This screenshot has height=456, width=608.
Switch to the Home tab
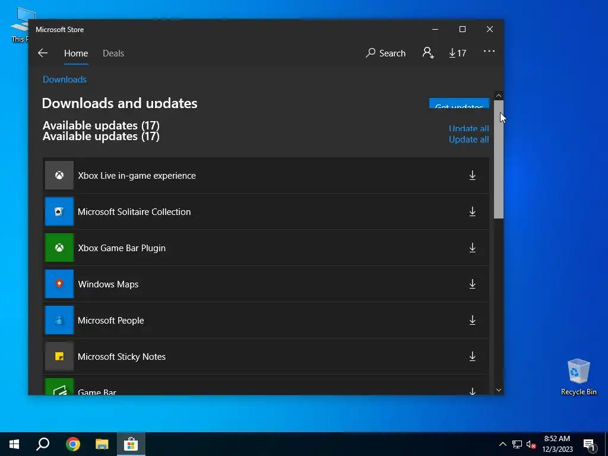click(76, 53)
